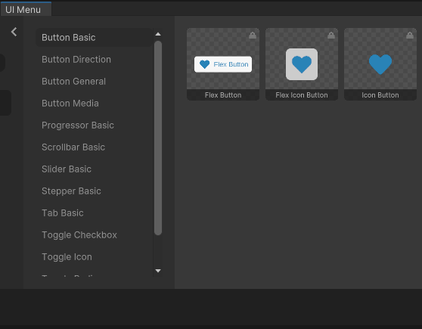The width and height of the screenshot is (422, 329).
Task: Choose Toggle Checkbox category
Action: 79,235
